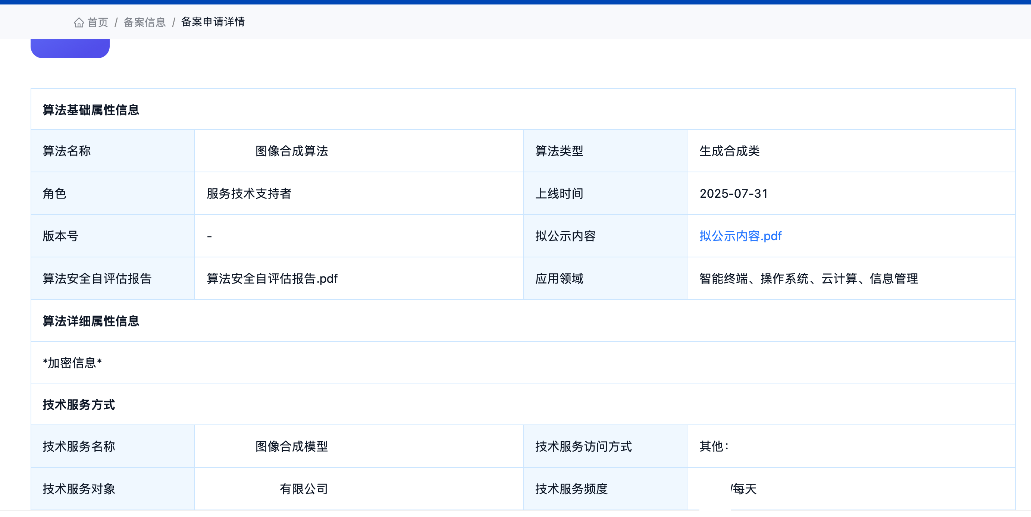Screen dimensions: 1031x517
Task: Select the 图像合成算法 name value
Action: pos(291,151)
